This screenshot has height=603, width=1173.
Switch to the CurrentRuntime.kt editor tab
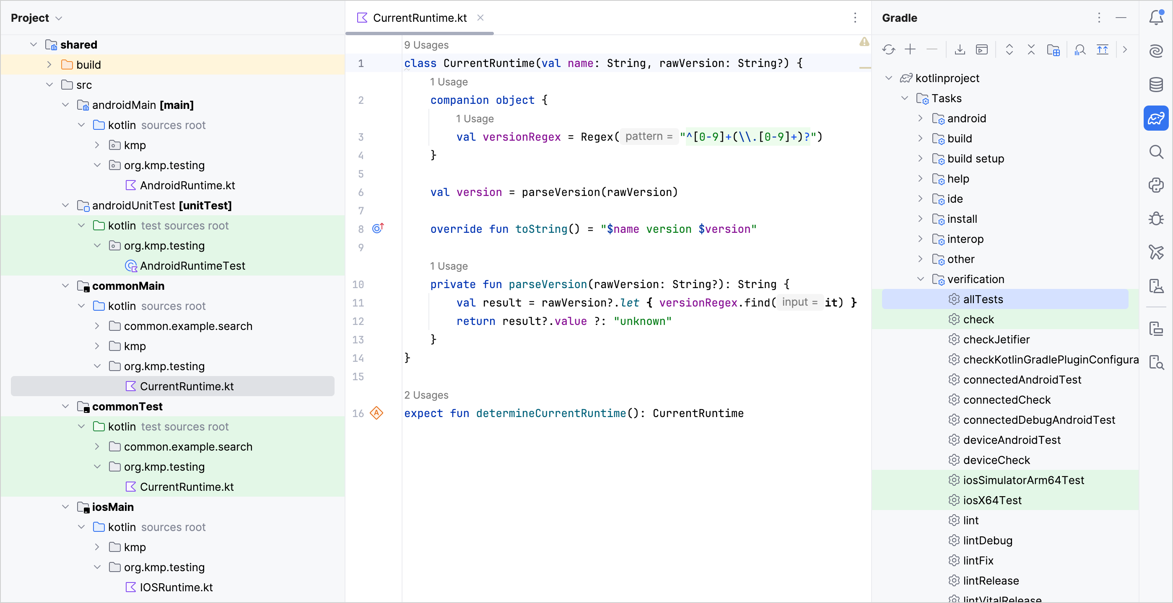pos(419,18)
